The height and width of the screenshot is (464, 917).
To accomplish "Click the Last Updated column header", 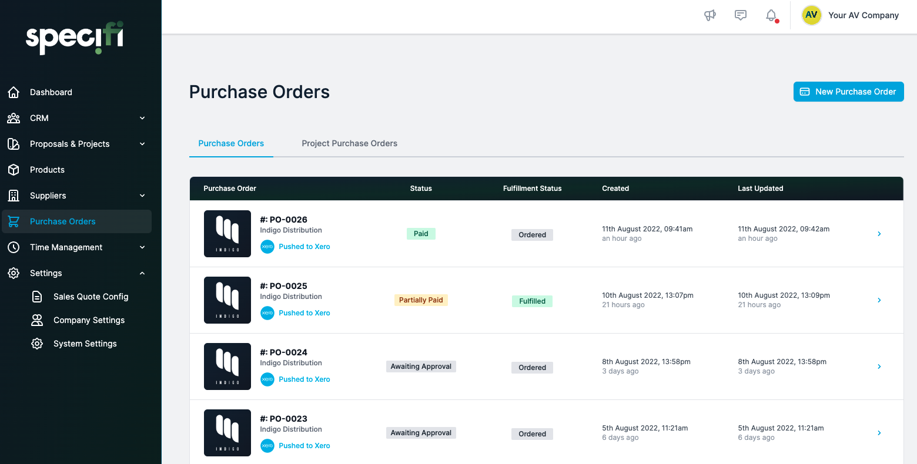I will click(x=760, y=189).
